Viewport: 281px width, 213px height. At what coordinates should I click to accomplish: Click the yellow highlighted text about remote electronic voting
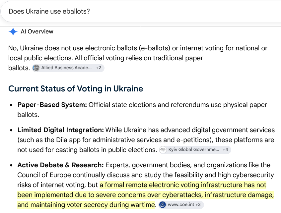146,195
